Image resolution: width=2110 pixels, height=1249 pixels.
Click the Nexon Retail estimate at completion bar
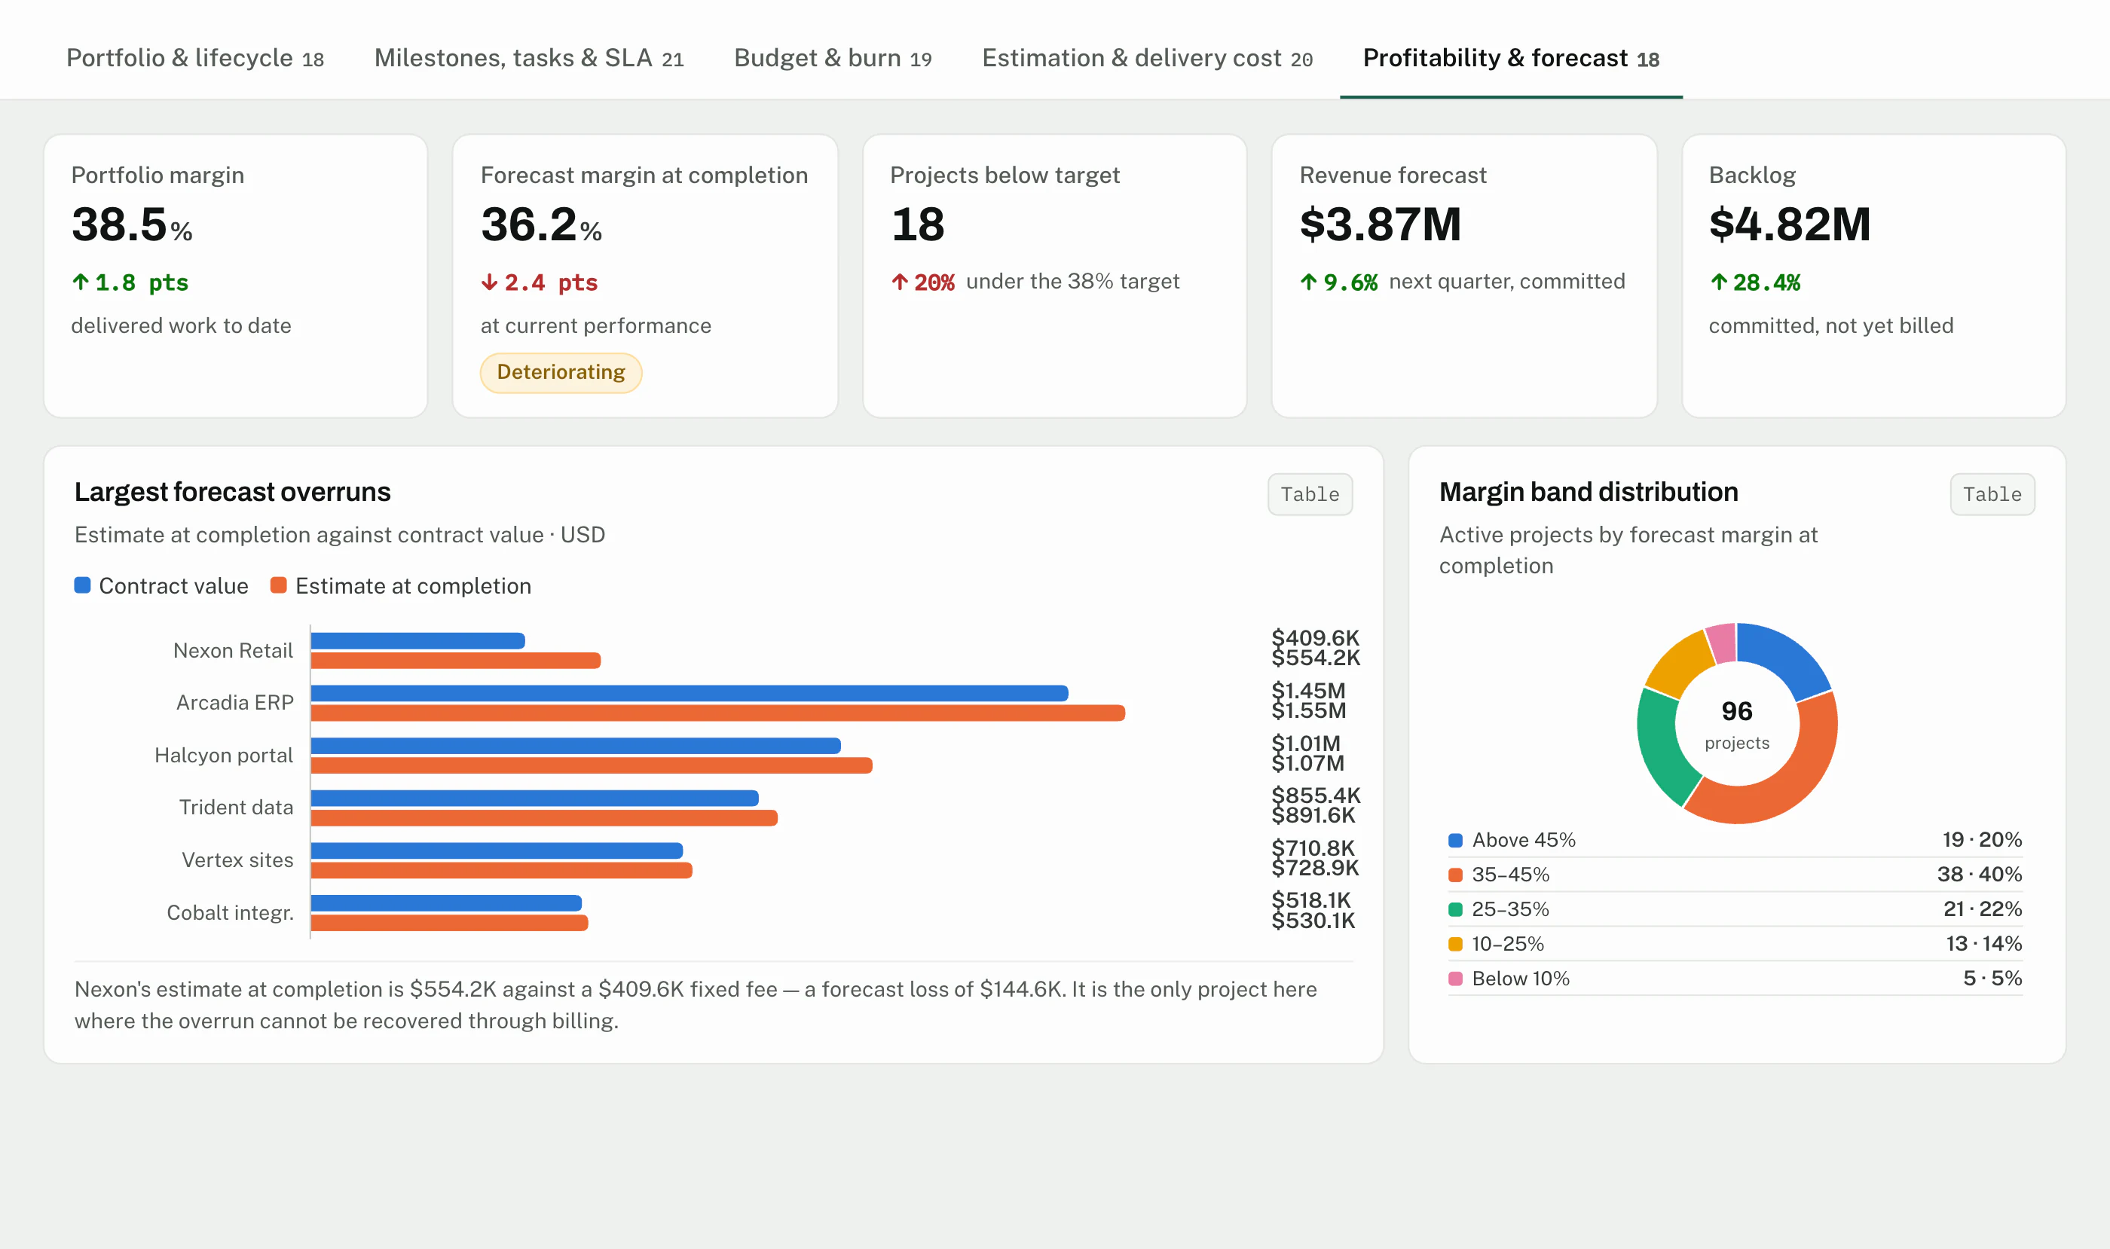(x=457, y=661)
